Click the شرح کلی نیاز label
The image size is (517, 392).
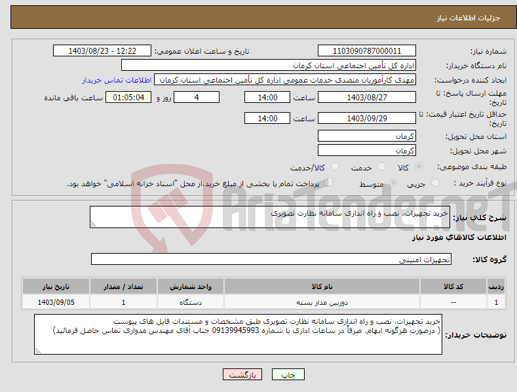[x=480, y=218]
